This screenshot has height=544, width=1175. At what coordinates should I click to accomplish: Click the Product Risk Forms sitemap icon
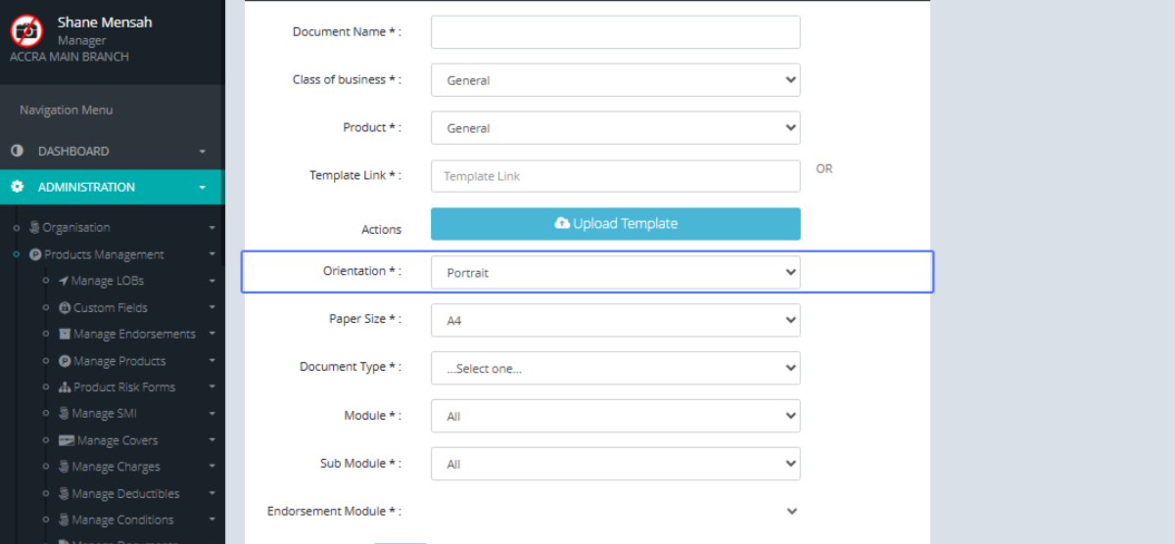[65, 387]
